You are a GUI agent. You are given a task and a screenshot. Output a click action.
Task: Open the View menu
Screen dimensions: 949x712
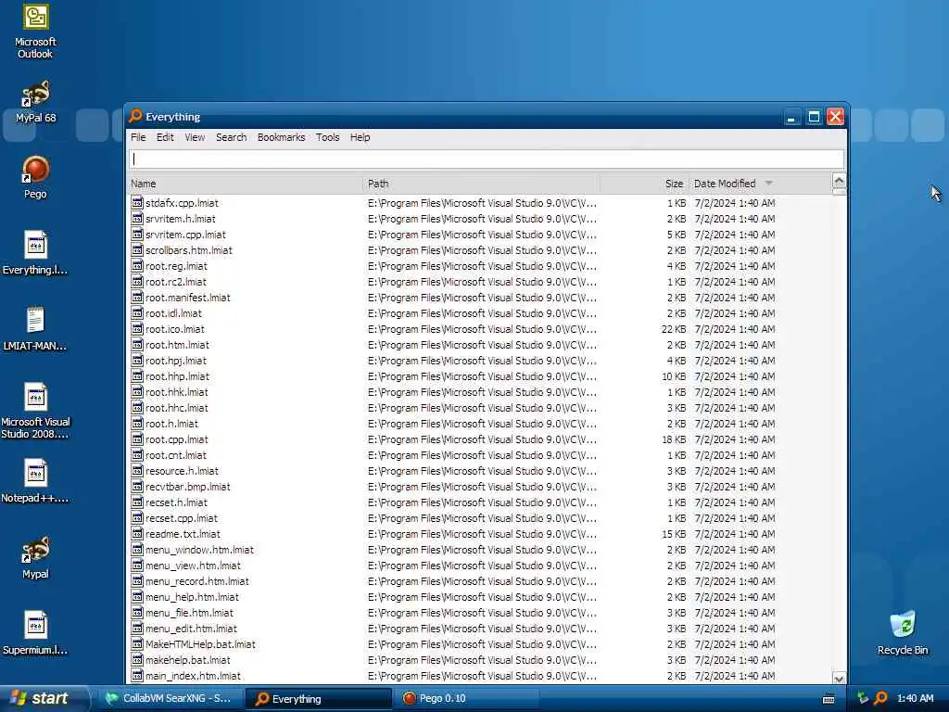[195, 137]
